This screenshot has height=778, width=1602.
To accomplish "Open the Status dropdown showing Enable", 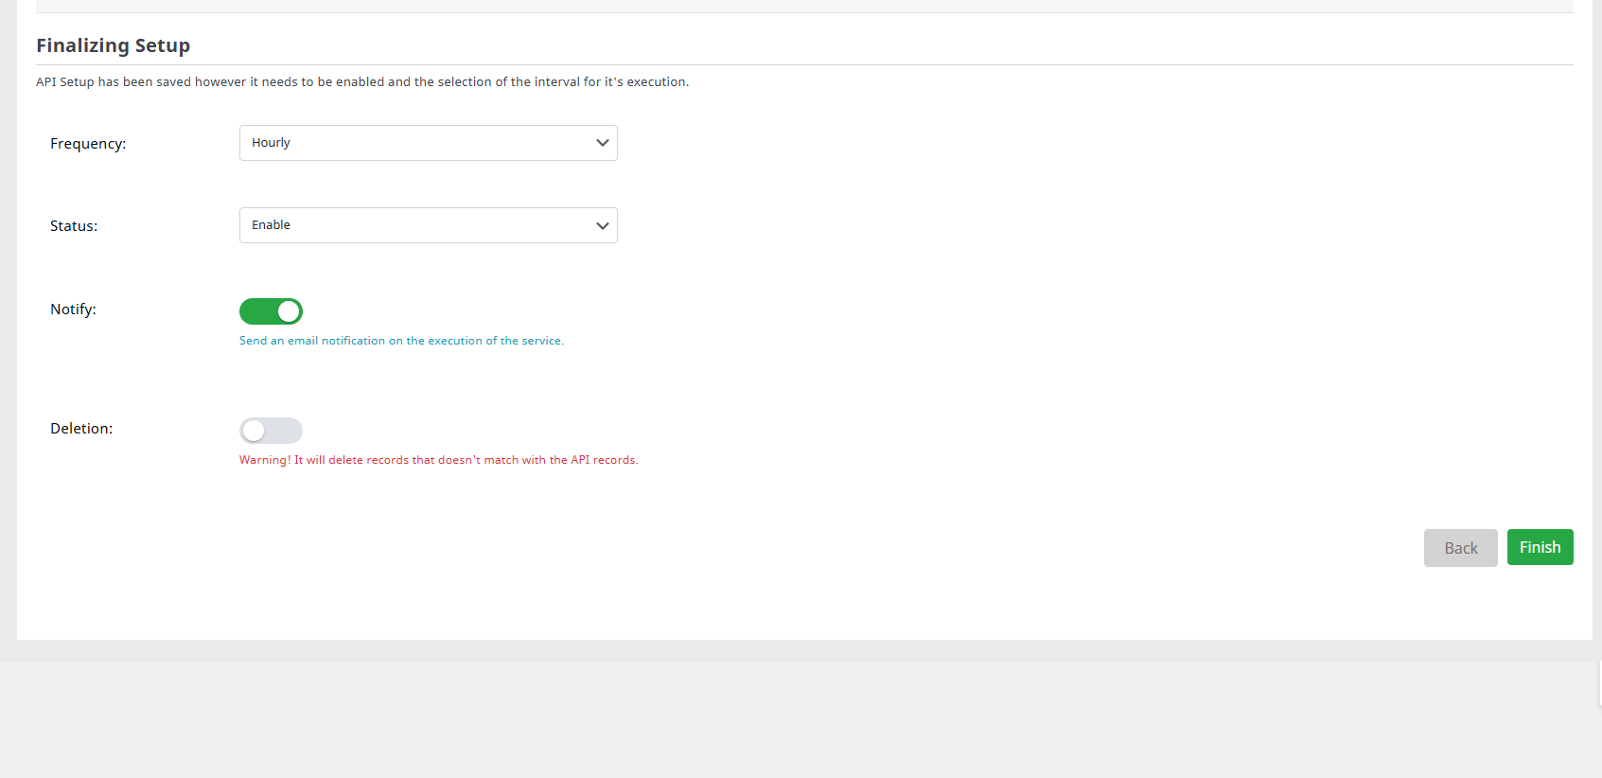I will (428, 225).
